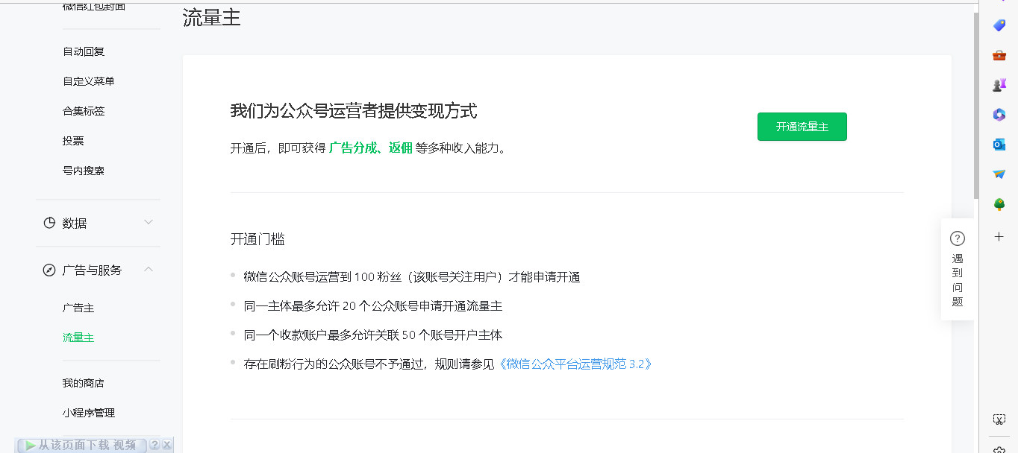Viewport: 1018px width, 453px height.
Task: Click the question mark on download bar
Action: tap(154, 445)
